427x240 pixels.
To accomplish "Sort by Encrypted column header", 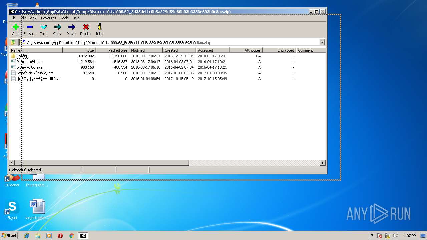I will [x=279, y=50].
